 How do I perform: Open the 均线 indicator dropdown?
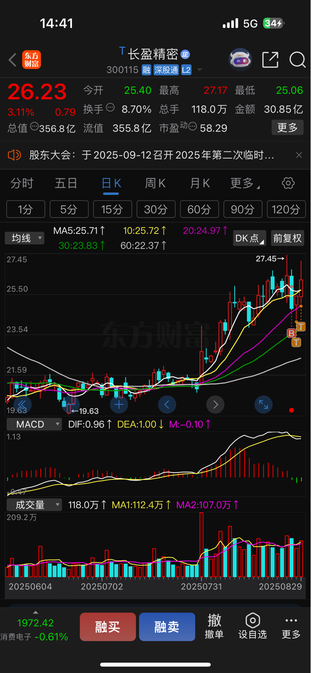pos(25,238)
